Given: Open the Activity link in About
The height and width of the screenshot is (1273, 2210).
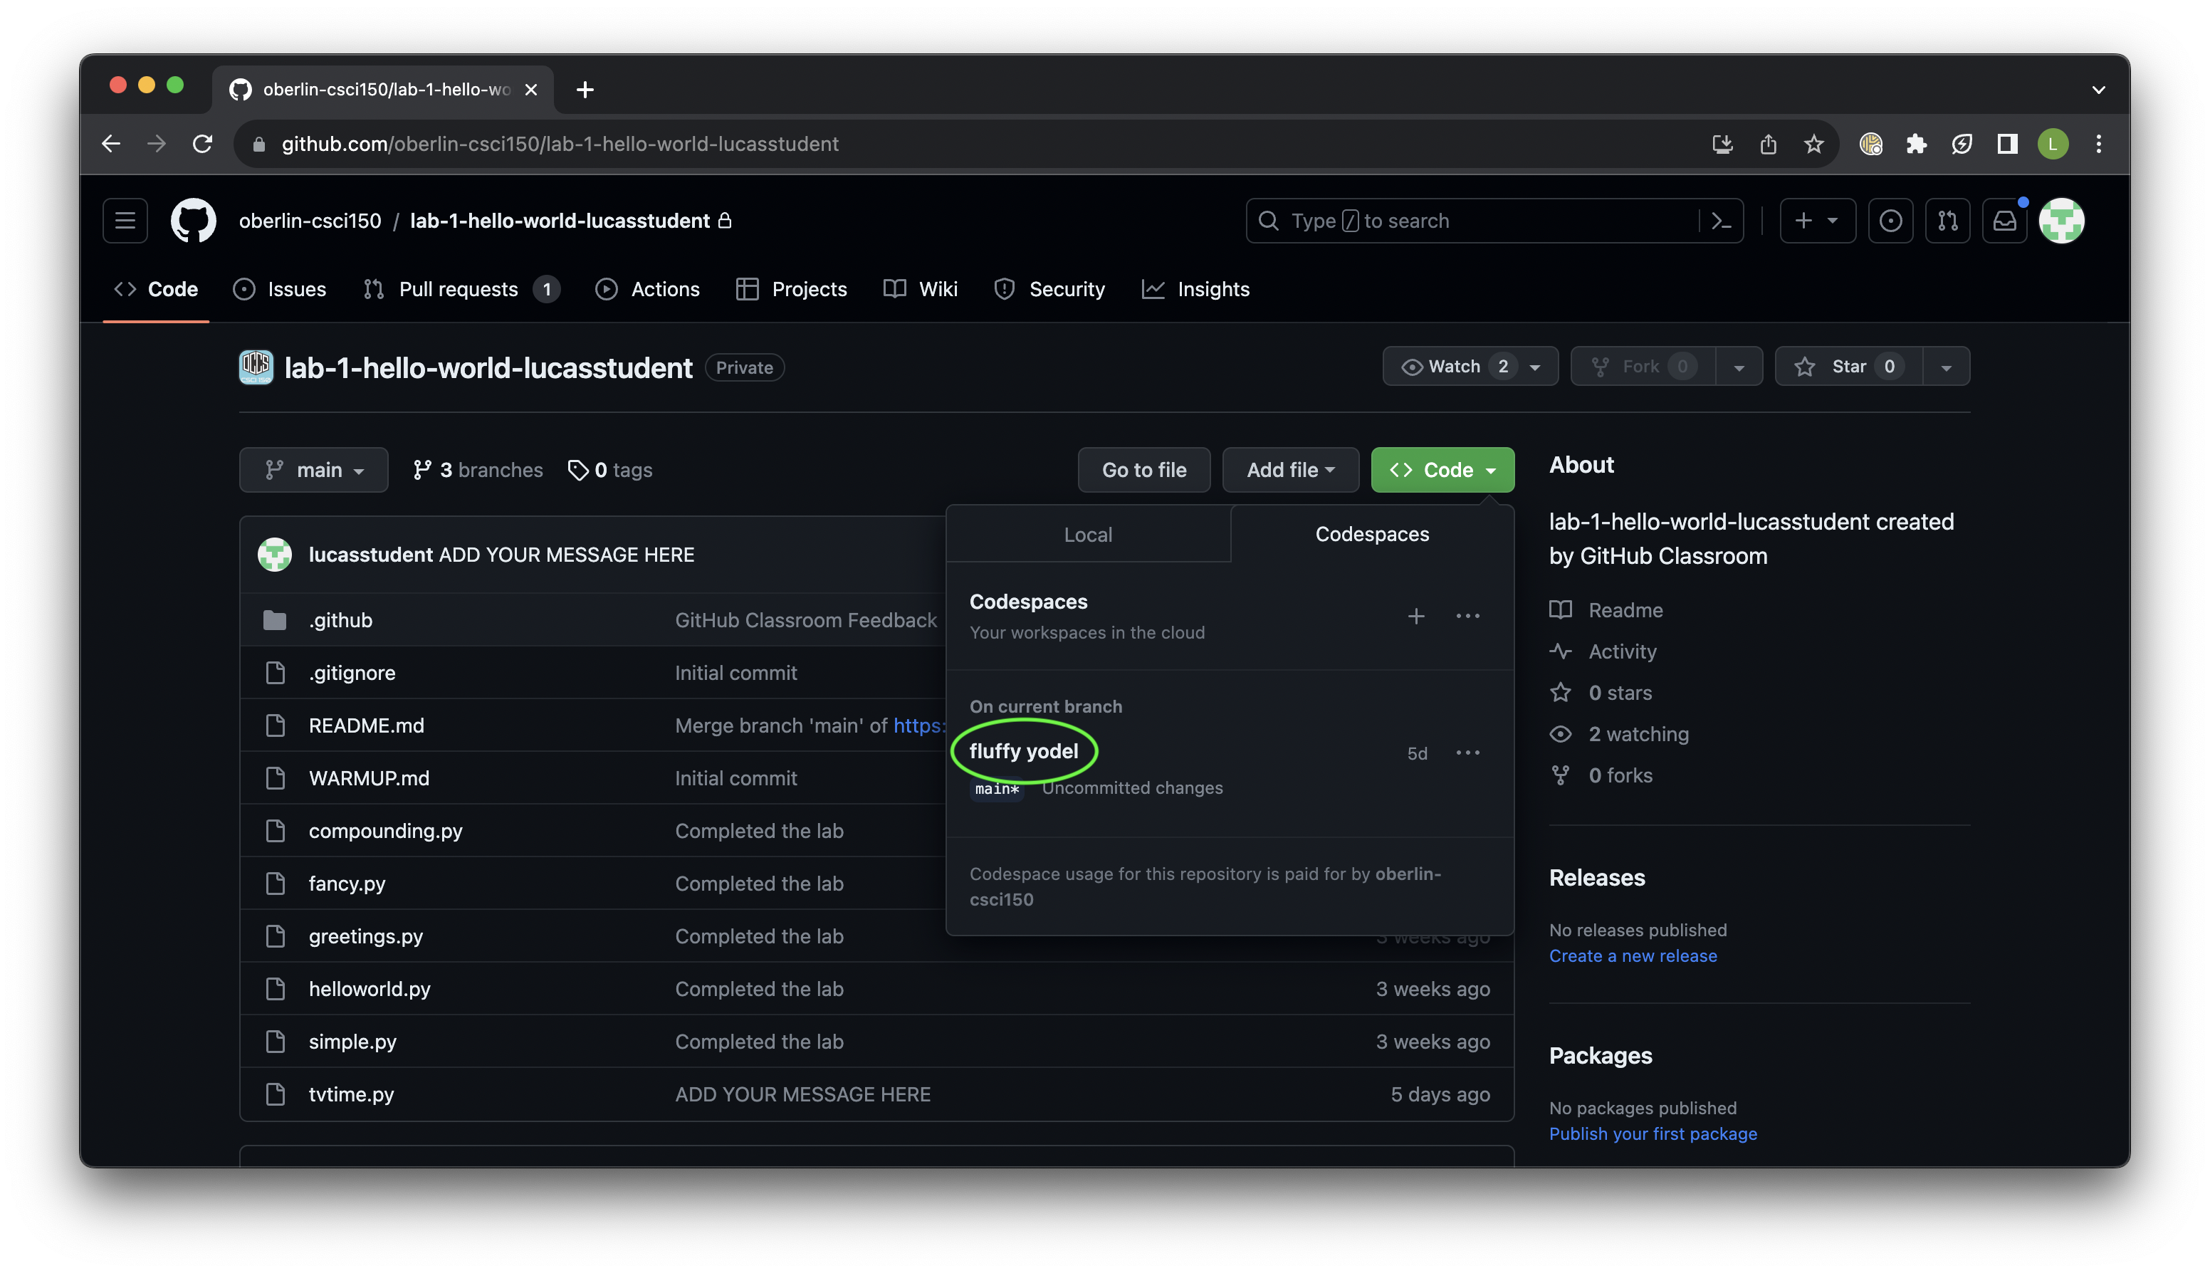Looking at the screenshot, I should pos(1603,651).
